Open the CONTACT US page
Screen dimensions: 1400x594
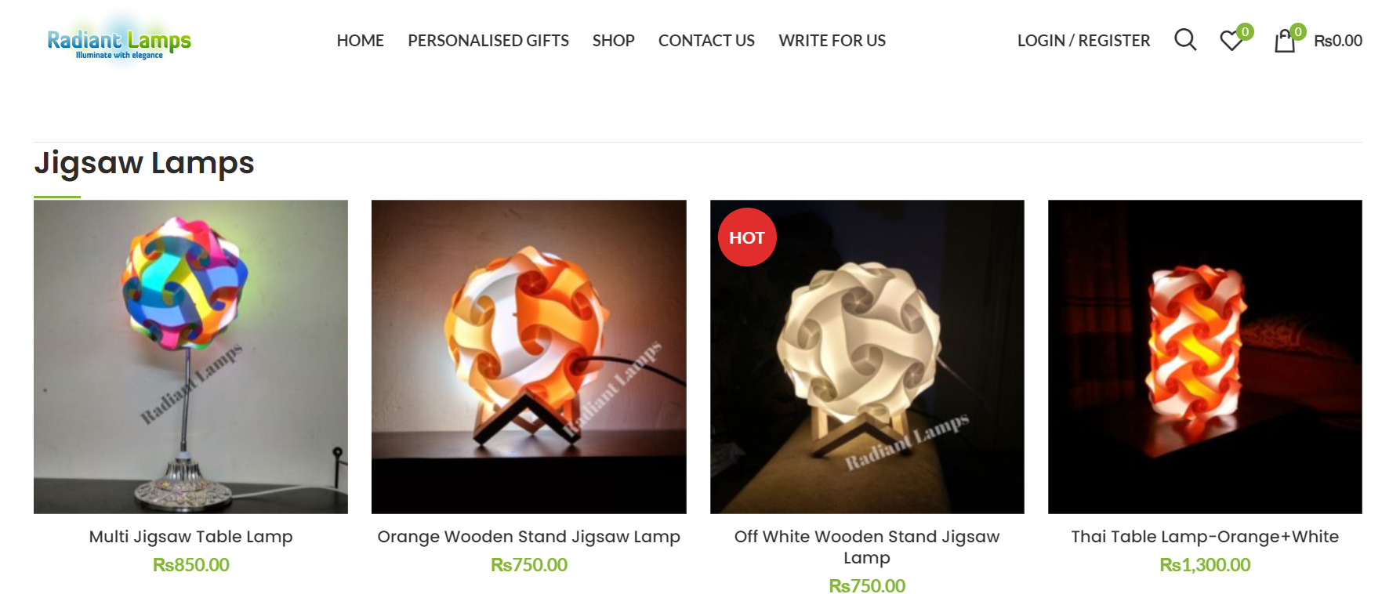(706, 41)
